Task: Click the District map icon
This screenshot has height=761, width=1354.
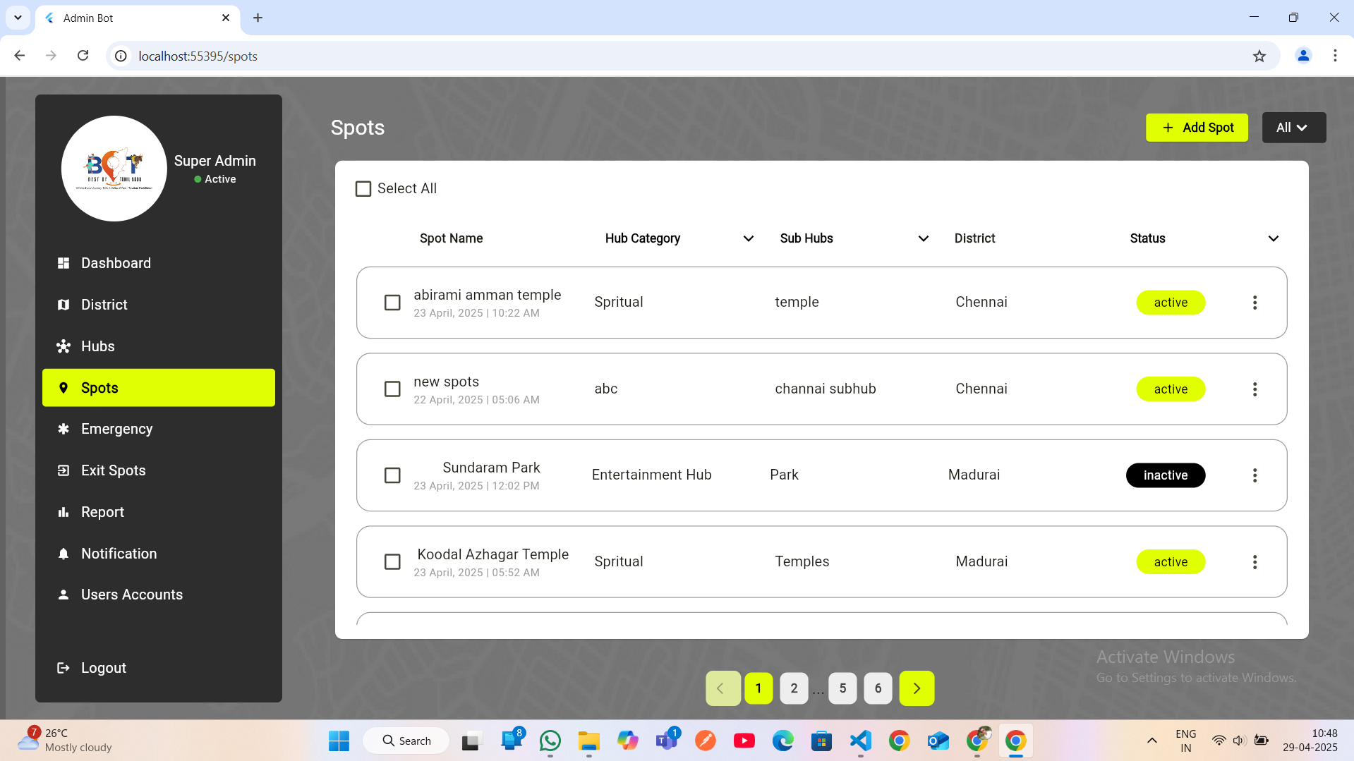Action: tap(64, 305)
